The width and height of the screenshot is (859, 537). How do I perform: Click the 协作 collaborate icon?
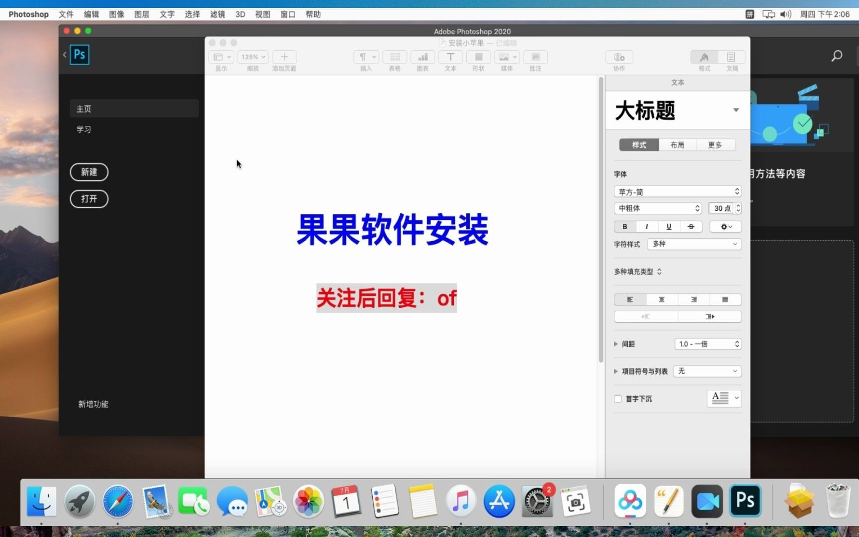click(x=619, y=57)
